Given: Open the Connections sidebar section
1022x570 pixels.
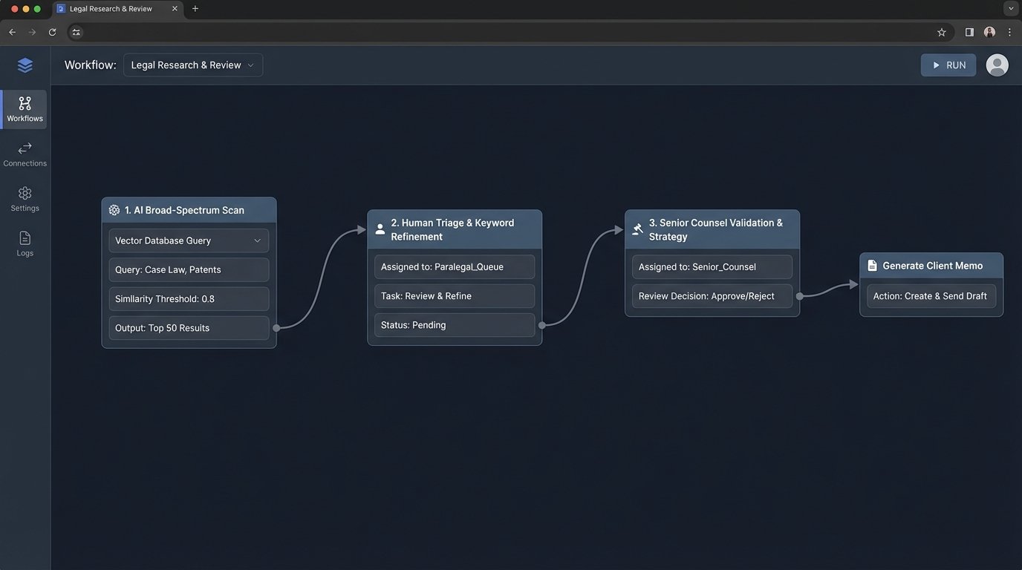Looking at the screenshot, I should pos(25,154).
